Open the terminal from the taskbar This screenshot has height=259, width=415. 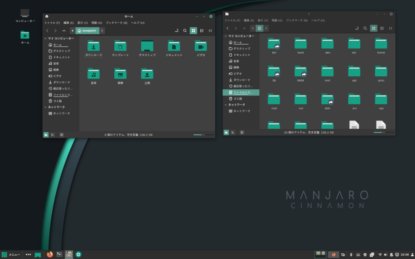click(x=59, y=255)
